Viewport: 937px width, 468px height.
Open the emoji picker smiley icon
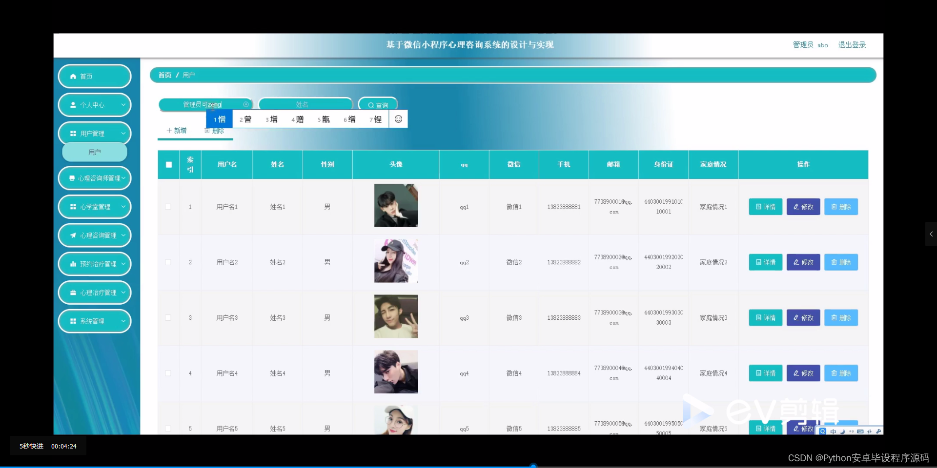[398, 119]
